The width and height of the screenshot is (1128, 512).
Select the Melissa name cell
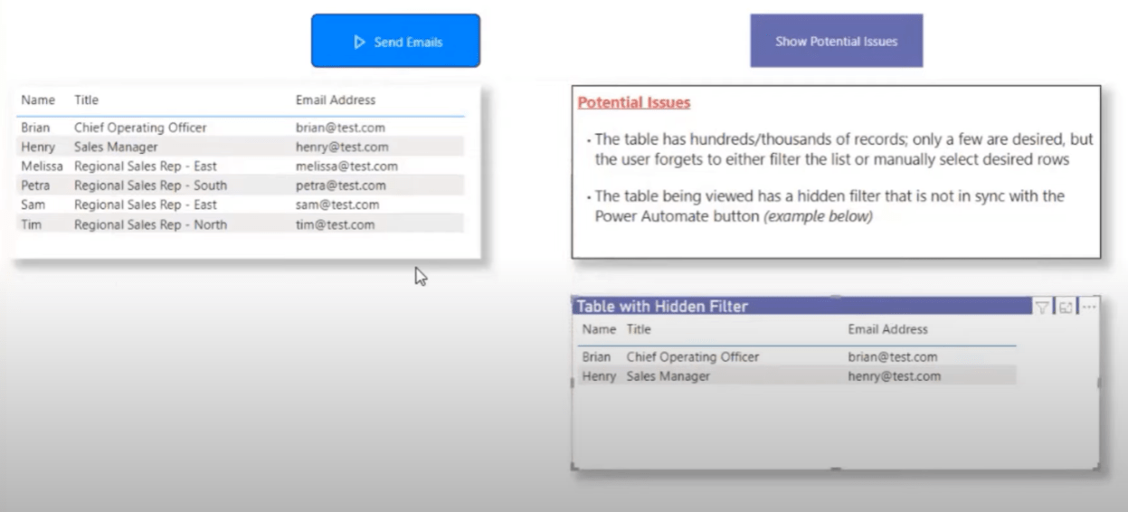[x=43, y=166]
